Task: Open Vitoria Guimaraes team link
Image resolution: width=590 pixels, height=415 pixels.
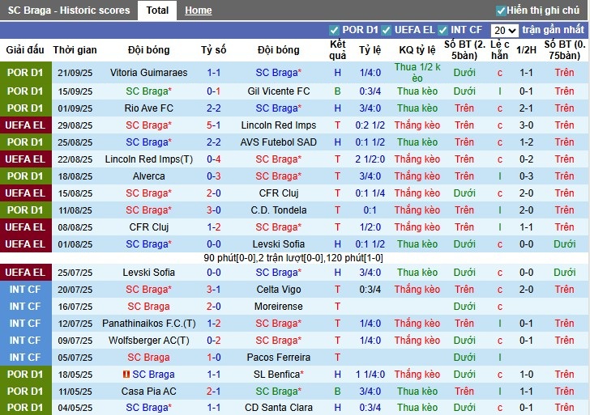Action: [x=148, y=73]
